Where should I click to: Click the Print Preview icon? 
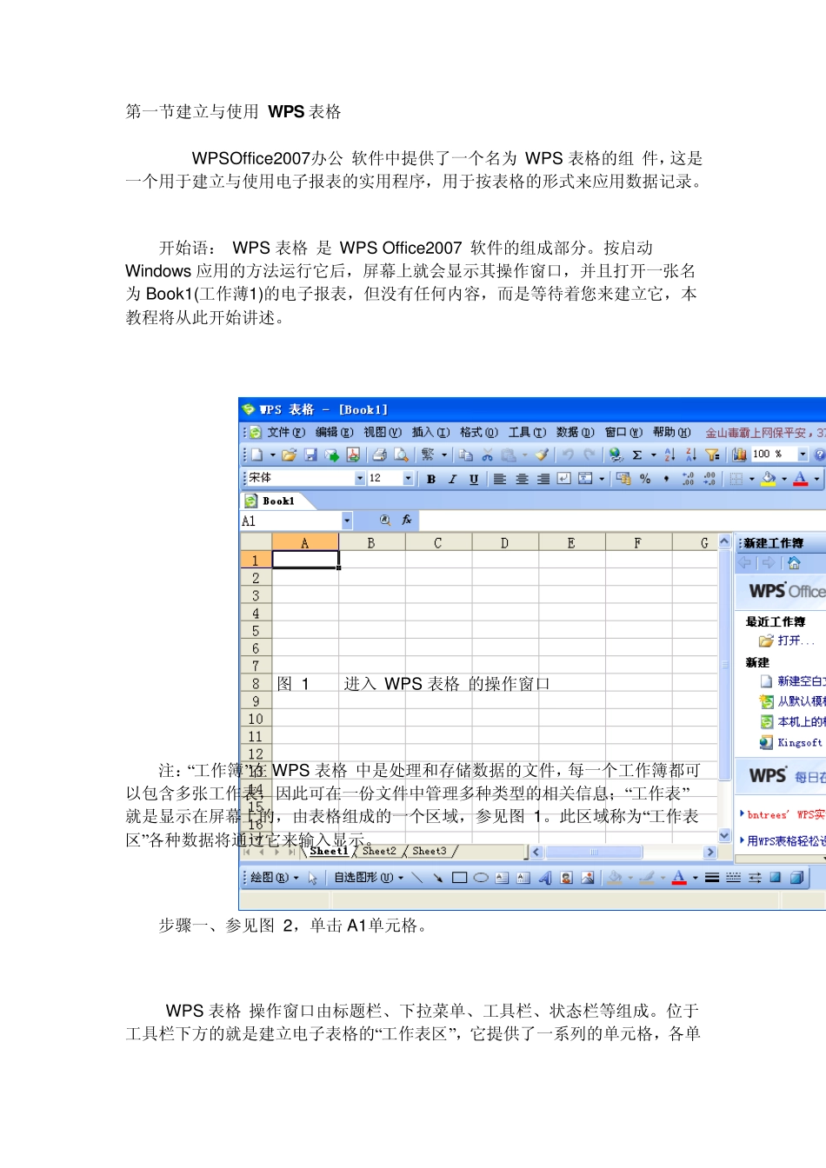(401, 455)
